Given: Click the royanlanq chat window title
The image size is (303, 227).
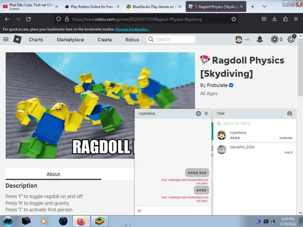Looking at the screenshot, I should [147, 113].
